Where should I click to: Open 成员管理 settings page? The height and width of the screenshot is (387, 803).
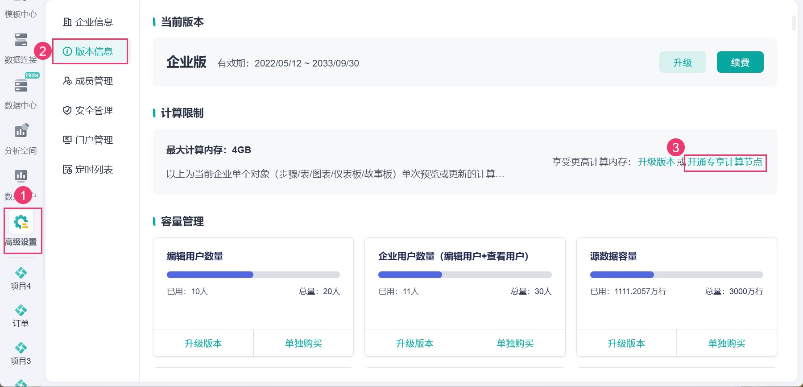pos(88,81)
